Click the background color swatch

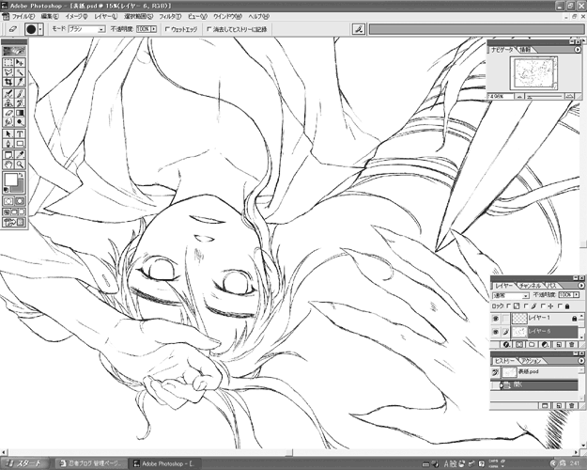(19, 187)
